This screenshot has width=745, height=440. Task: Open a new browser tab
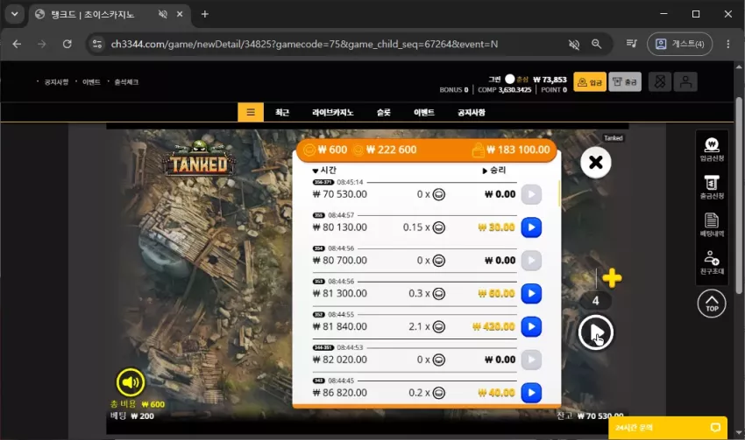[x=205, y=14]
